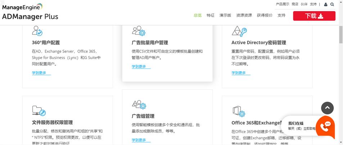343x145 pixels.
Task: Open the 资源资源 menu item
Action: [244, 15]
